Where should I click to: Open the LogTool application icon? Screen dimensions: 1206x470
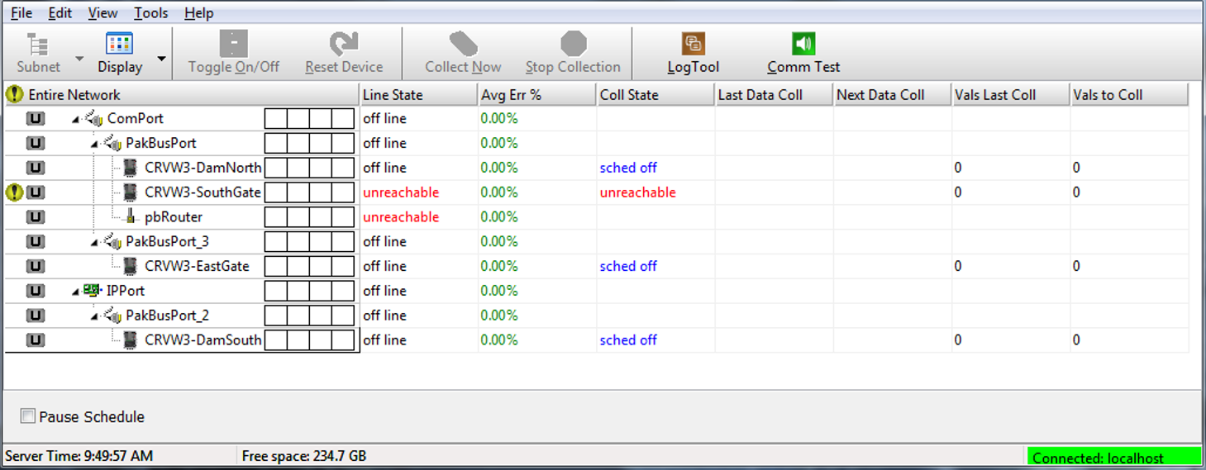tap(693, 44)
